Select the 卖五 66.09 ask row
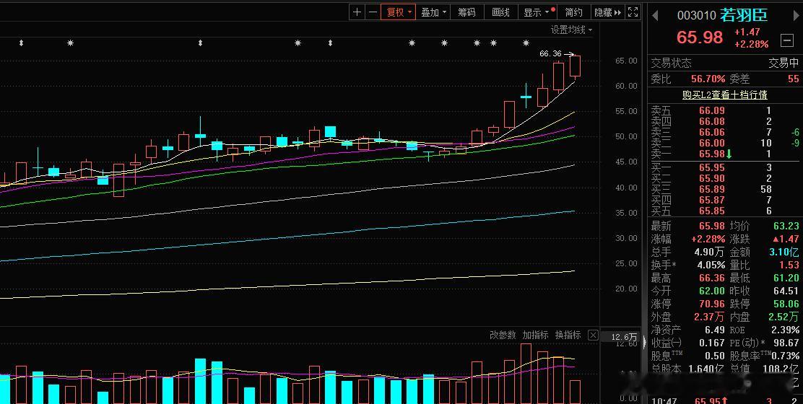The height and width of the screenshot is (404, 803). pyautogui.click(x=724, y=110)
